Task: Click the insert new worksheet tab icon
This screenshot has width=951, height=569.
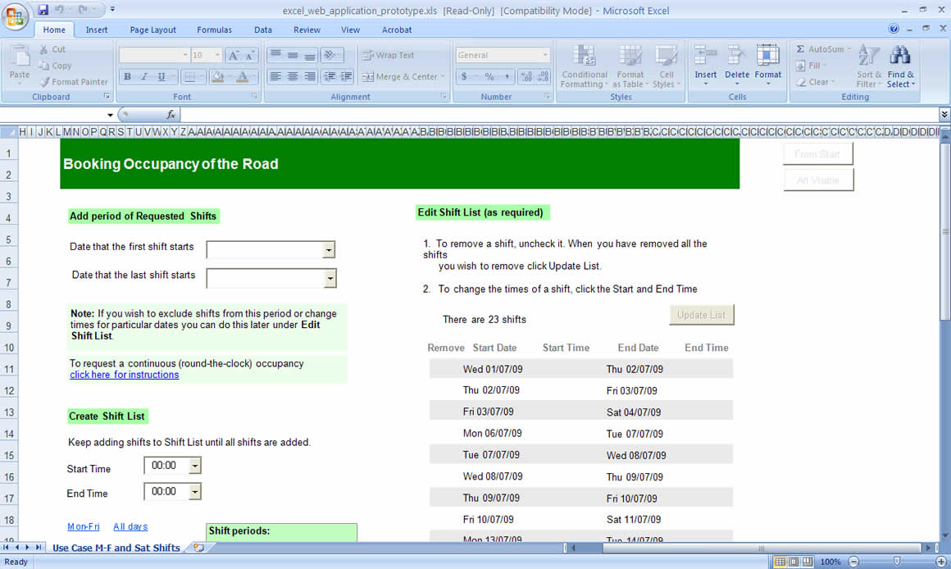Action: (x=198, y=548)
